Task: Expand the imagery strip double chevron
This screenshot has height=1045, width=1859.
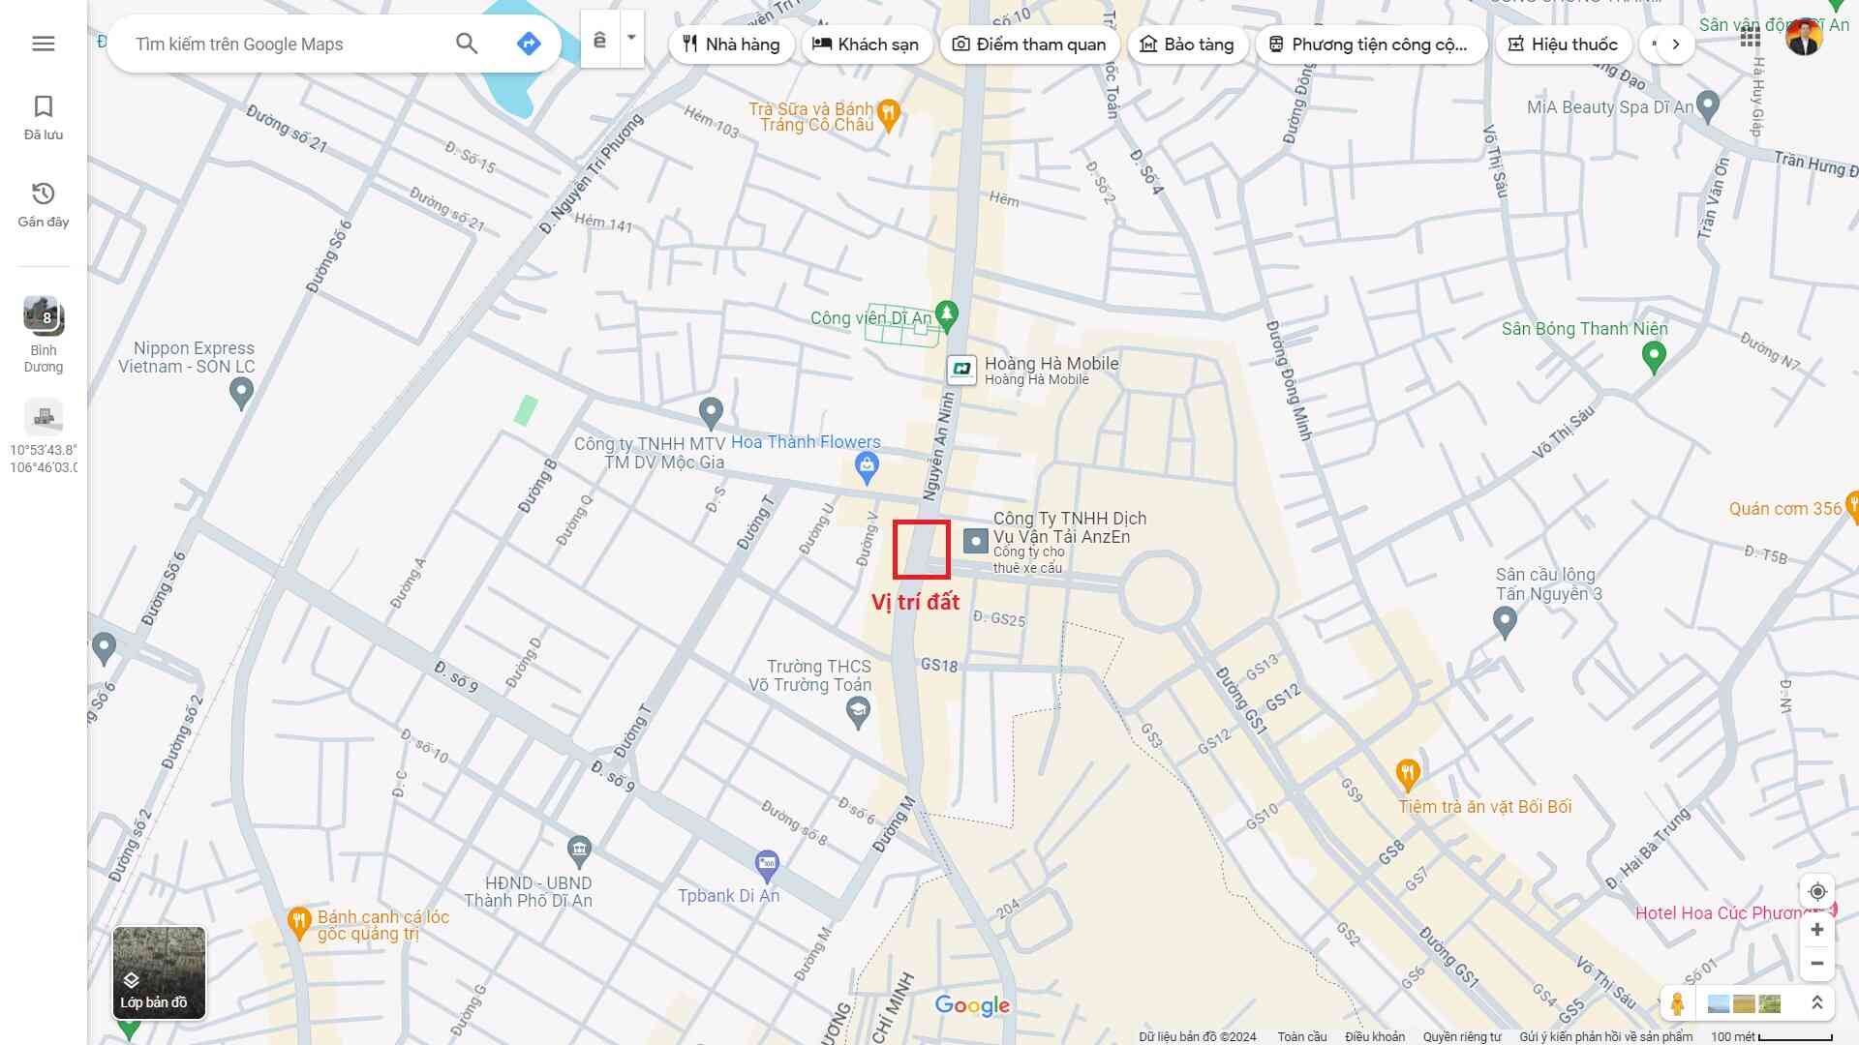Action: [1816, 1003]
